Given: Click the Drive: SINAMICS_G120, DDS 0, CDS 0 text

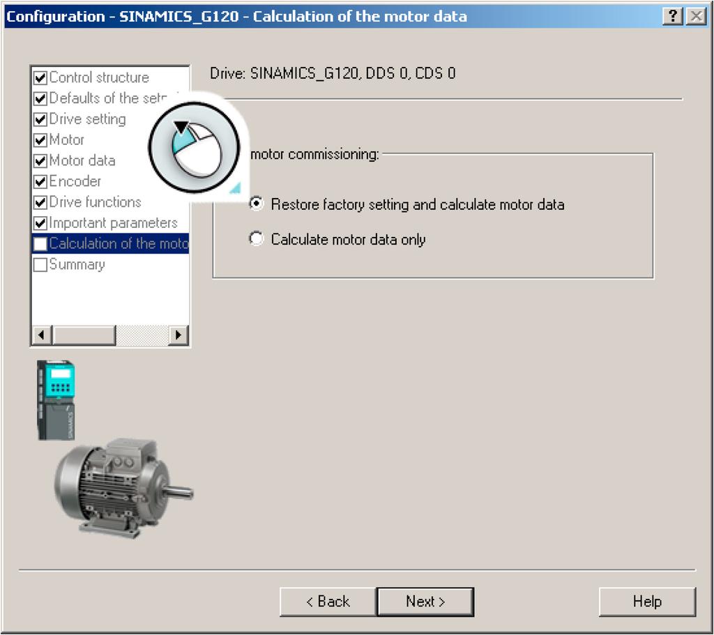Looking at the screenshot, I should [333, 73].
